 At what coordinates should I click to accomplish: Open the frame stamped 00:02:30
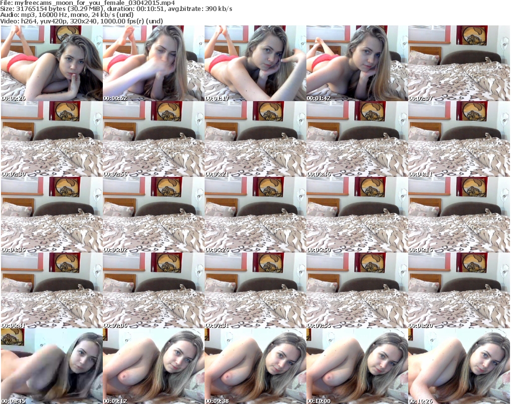52,139
